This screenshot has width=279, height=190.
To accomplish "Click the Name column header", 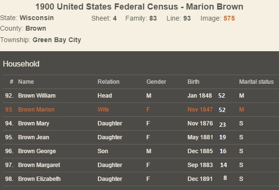I will point(26,82).
